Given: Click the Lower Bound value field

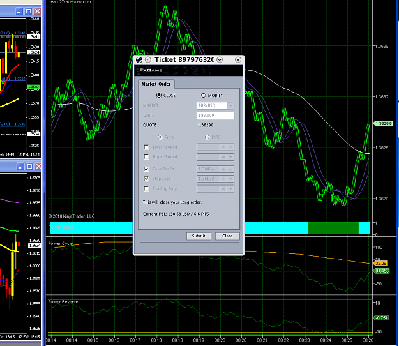Looking at the screenshot, I should click(x=208, y=147).
